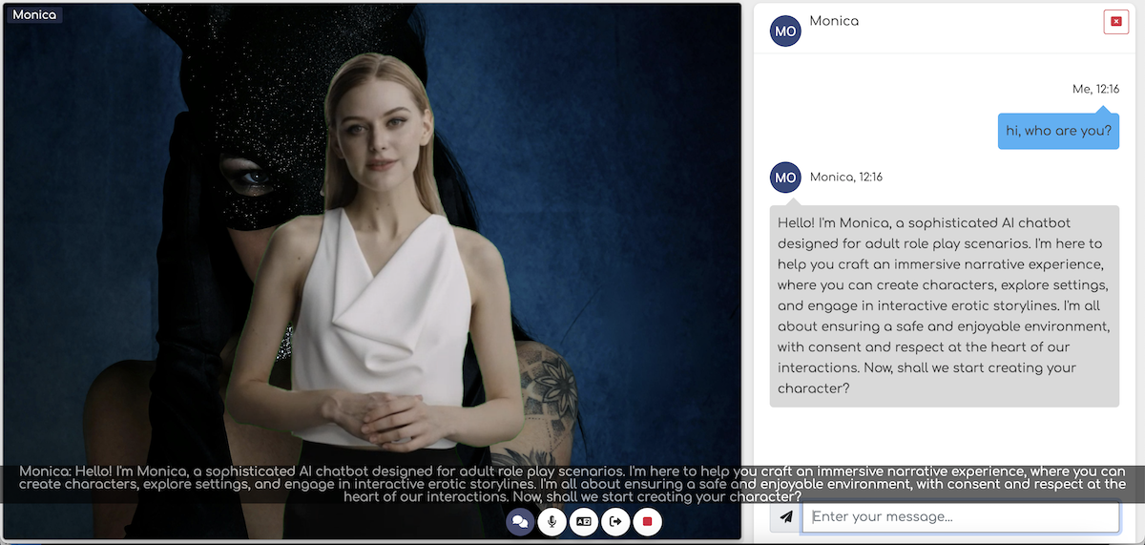Toggle the subtitles caption icon
Image resolution: width=1145 pixels, height=545 pixels.
pyautogui.click(x=583, y=521)
